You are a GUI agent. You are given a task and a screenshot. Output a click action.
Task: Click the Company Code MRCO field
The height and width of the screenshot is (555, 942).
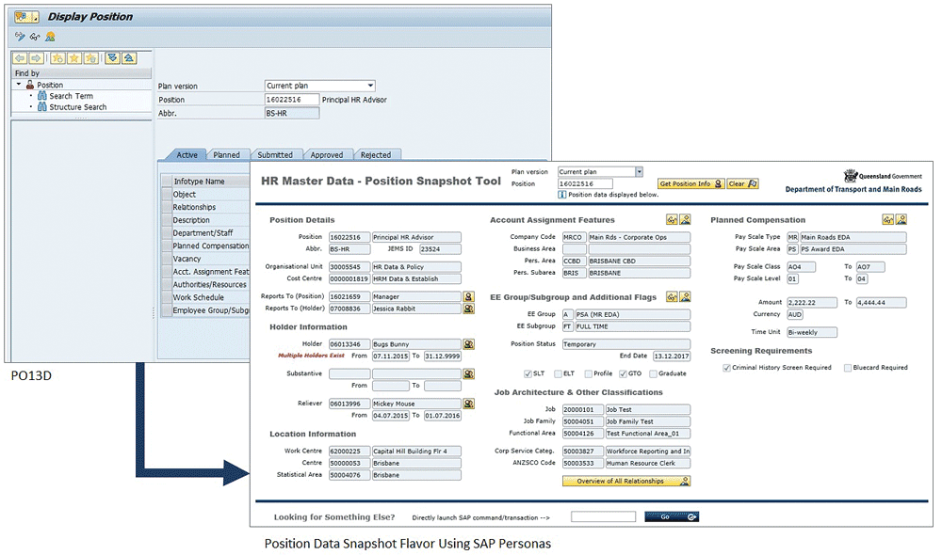[x=574, y=237]
